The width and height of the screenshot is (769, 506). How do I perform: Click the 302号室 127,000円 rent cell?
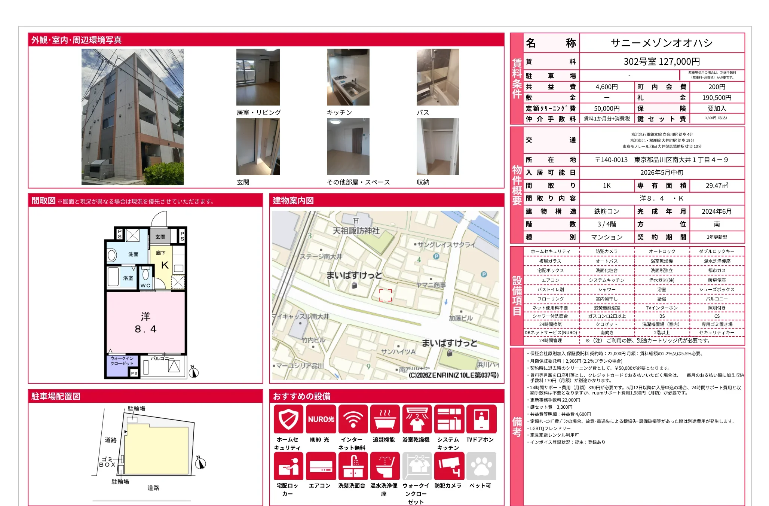click(x=661, y=61)
